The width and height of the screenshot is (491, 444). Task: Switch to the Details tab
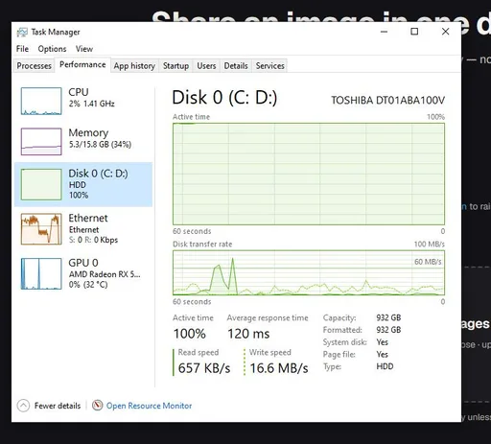(236, 66)
